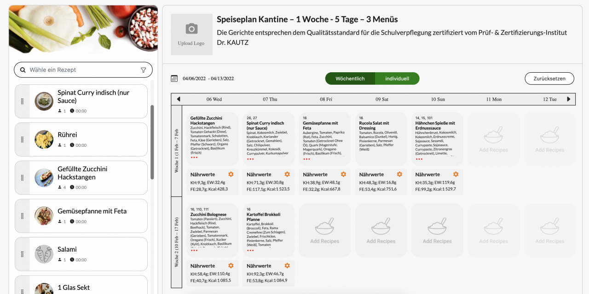
Task: Open Nährwerte gear for Zucchini Bolognese
Action: [231, 265]
